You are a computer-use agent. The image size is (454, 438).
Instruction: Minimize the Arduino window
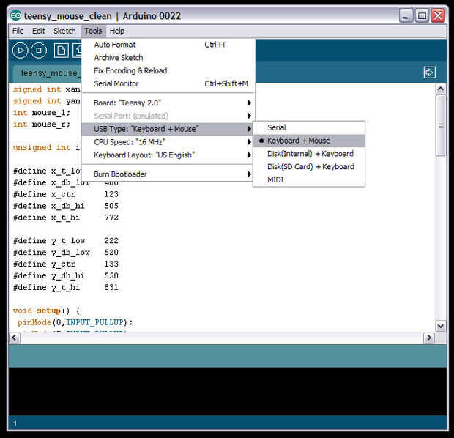pyautogui.click(x=406, y=15)
